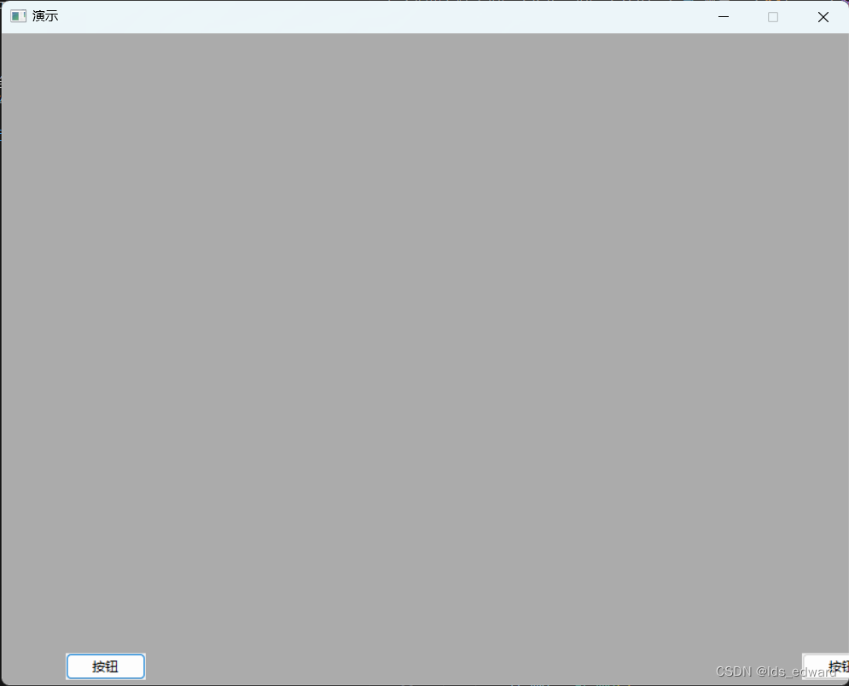Maximize the 演示 window
This screenshot has width=849, height=686.
(x=773, y=17)
